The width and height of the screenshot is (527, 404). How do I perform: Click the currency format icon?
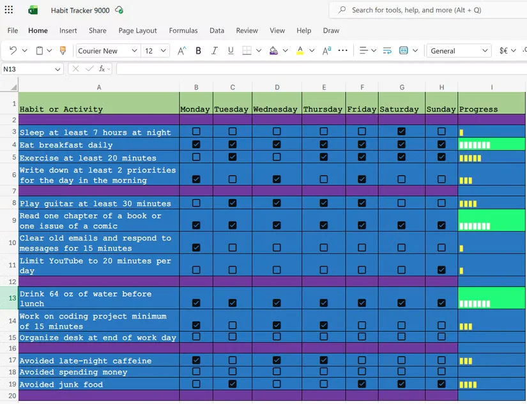(x=503, y=50)
